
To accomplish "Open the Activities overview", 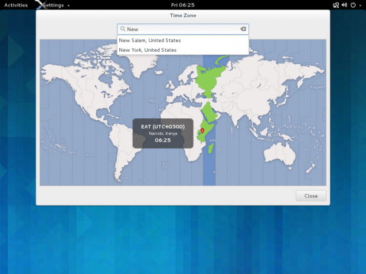I will pos(15,5).
